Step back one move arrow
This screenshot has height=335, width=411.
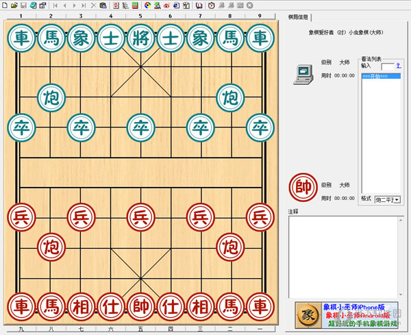point(65,5)
